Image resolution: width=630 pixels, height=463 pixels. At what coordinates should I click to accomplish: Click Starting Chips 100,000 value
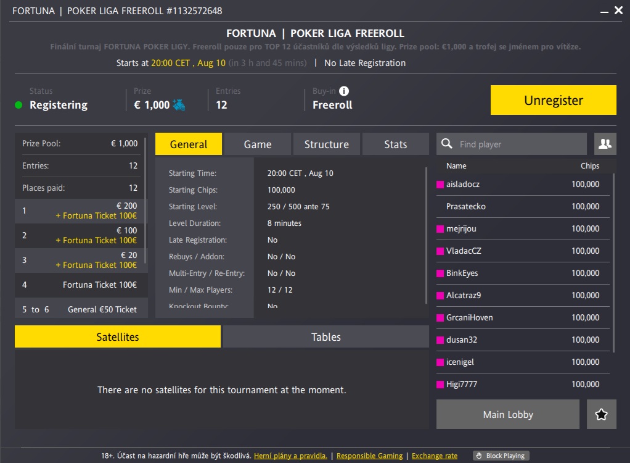point(281,190)
